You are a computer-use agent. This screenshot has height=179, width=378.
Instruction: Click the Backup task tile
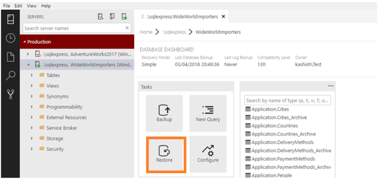pos(164,113)
